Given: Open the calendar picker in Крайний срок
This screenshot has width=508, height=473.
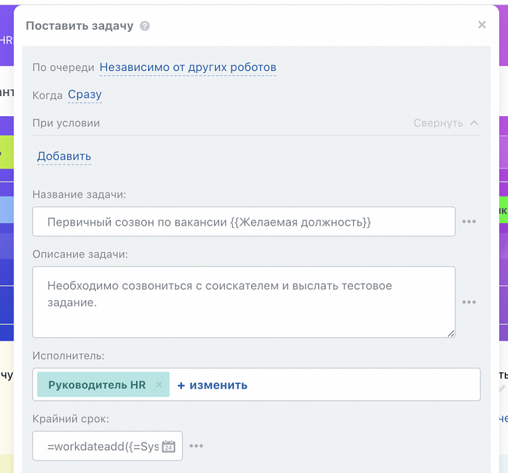Looking at the screenshot, I should (168, 446).
